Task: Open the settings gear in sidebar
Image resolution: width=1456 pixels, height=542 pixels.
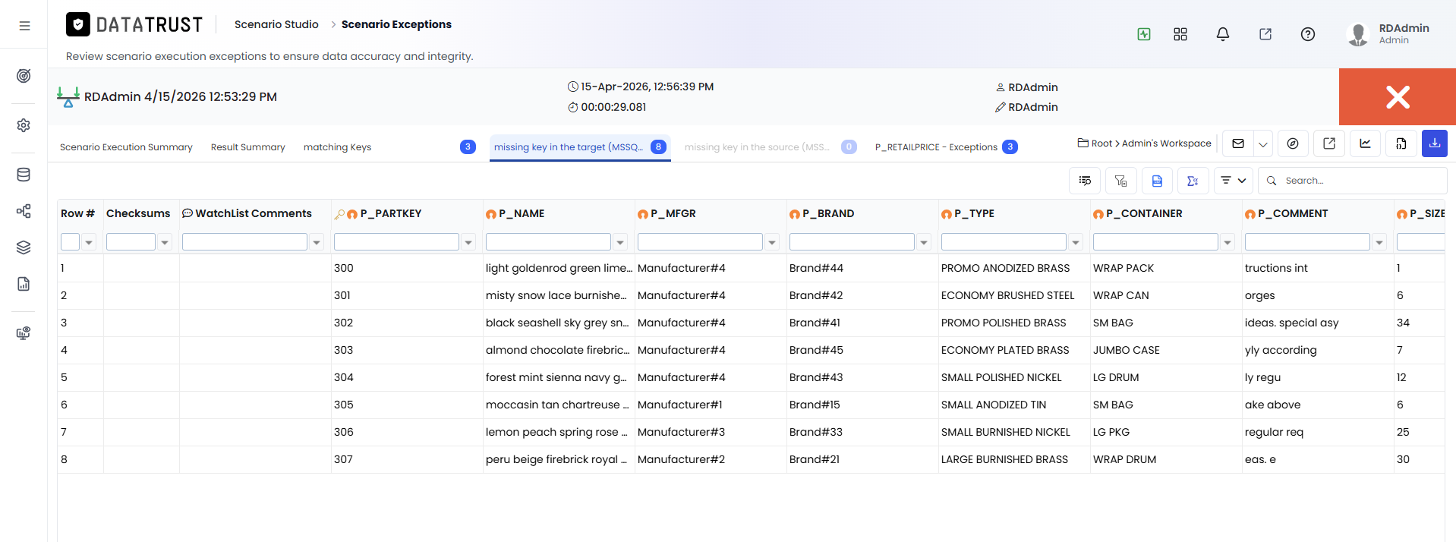Action: (24, 125)
